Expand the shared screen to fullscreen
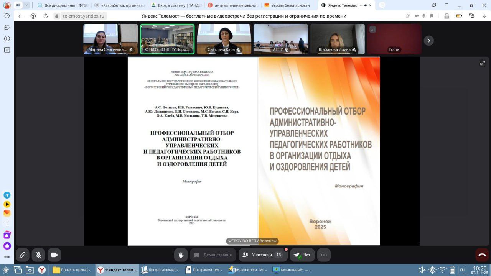491x276 pixels. pos(482,63)
